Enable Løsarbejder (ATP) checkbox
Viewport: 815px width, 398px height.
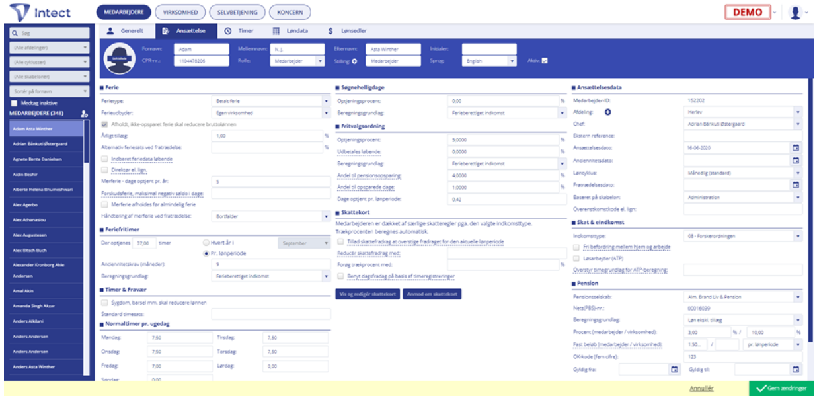tap(577, 258)
